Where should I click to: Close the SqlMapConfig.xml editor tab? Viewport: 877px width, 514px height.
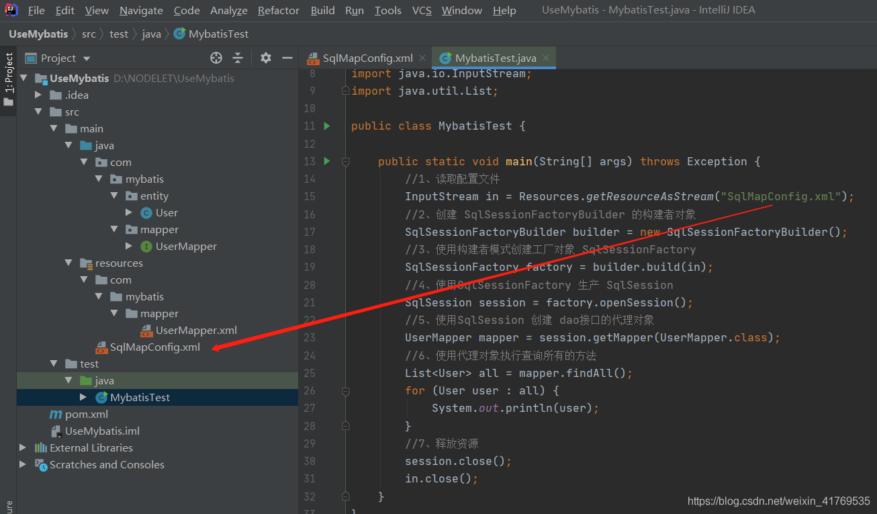tap(422, 58)
